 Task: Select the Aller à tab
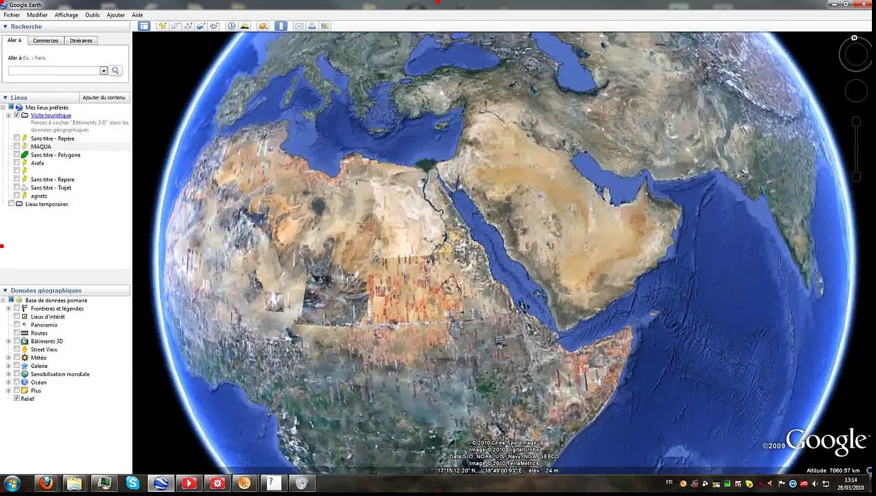pyautogui.click(x=14, y=41)
